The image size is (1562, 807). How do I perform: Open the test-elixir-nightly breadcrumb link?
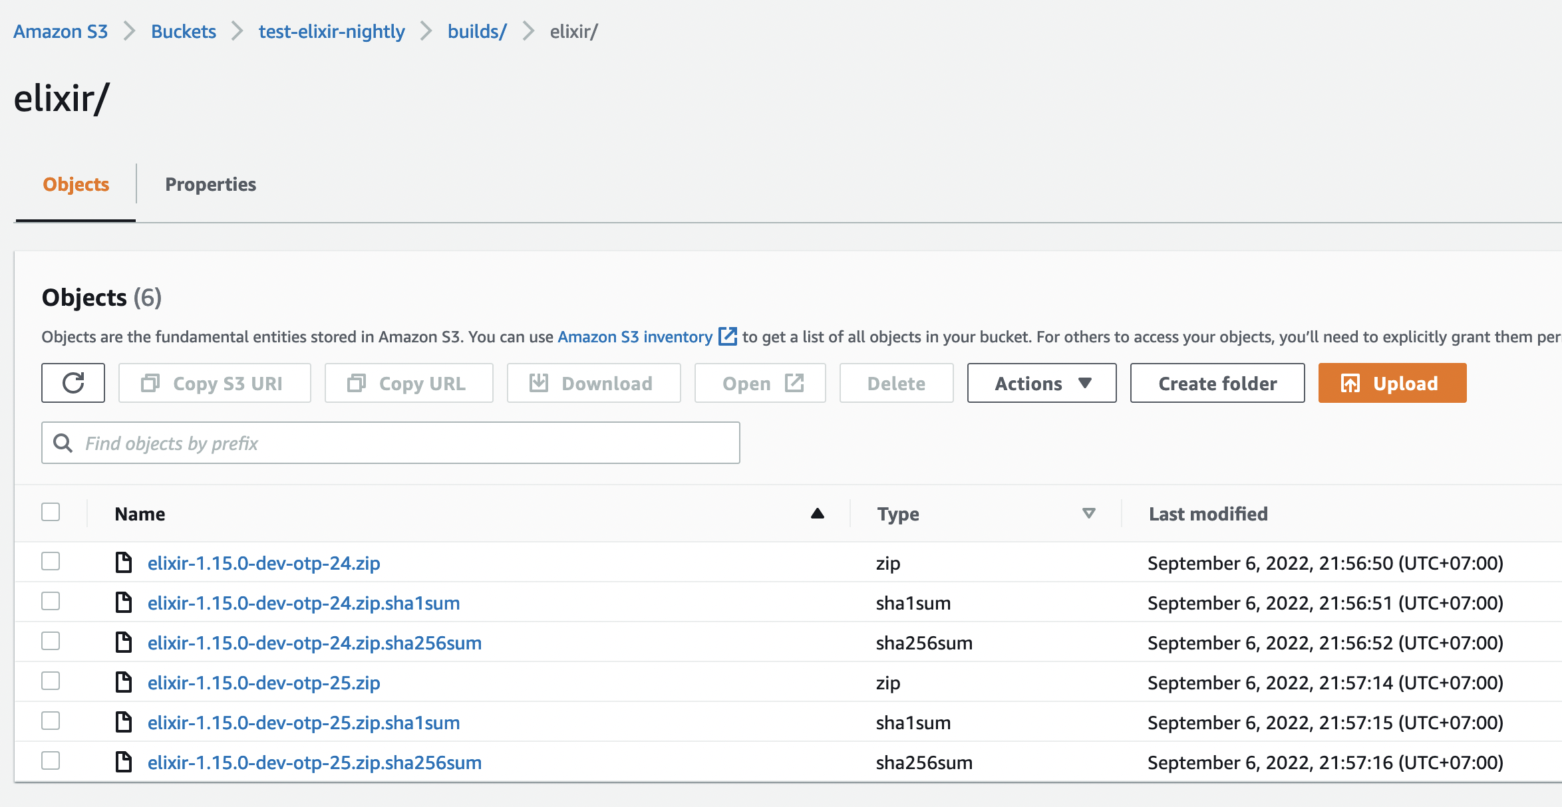(x=331, y=31)
